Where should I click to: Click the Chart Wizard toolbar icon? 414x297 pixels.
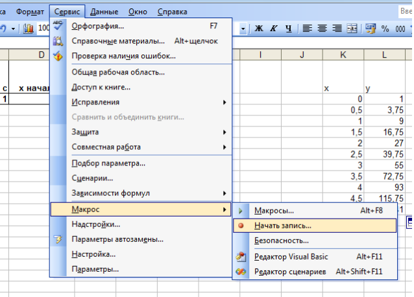click(x=28, y=29)
